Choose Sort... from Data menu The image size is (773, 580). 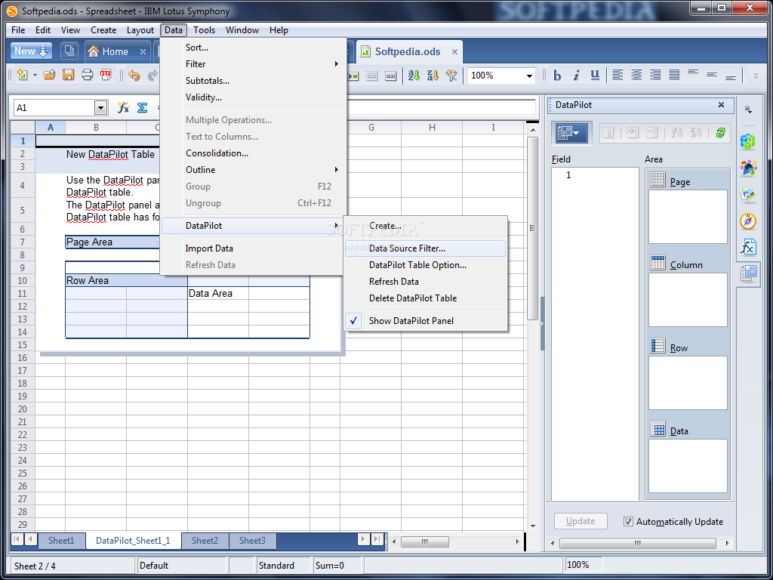pos(254,48)
